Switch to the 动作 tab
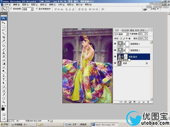Image resolution: width=170 pixels, height=127 pixels. point(137,30)
